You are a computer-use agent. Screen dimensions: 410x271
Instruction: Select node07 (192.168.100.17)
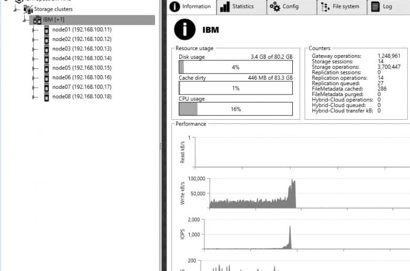click(82, 87)
